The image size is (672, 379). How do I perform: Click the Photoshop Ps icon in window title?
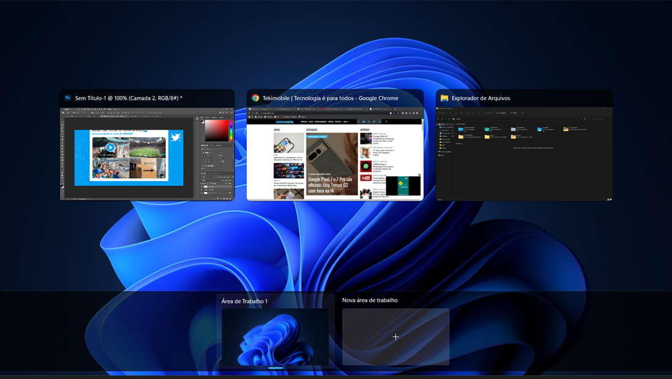[x=68, y=98]
